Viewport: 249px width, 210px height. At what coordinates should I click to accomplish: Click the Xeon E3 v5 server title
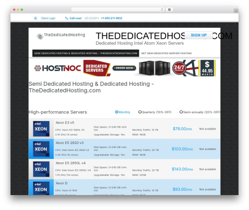[x=65, y=123]
